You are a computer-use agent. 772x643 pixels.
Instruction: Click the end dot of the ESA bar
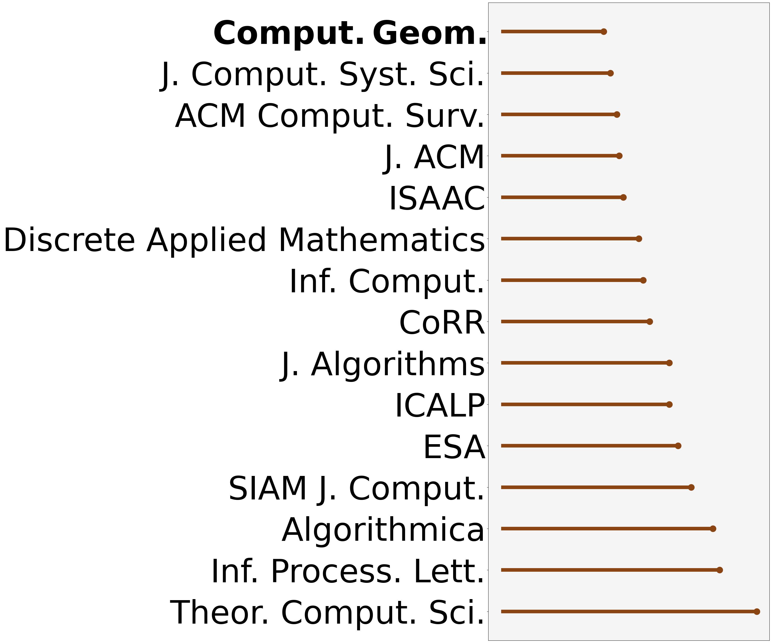(x=678, y=446)
